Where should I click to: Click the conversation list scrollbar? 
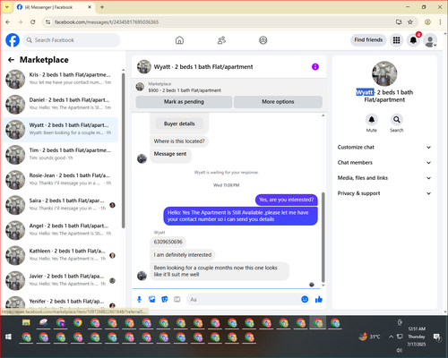click(123, 150)
